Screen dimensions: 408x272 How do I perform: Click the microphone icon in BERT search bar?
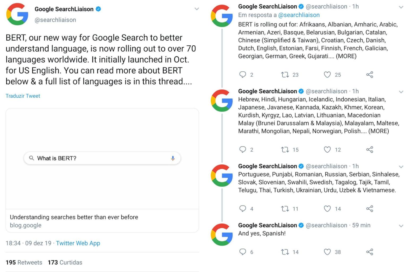[x=173, y=158]
